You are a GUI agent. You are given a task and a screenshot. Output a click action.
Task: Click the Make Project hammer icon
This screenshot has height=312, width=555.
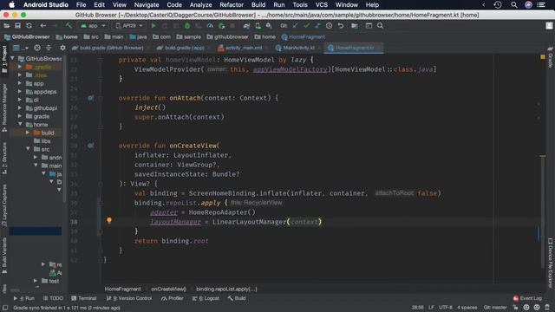(x=69, y=26)
